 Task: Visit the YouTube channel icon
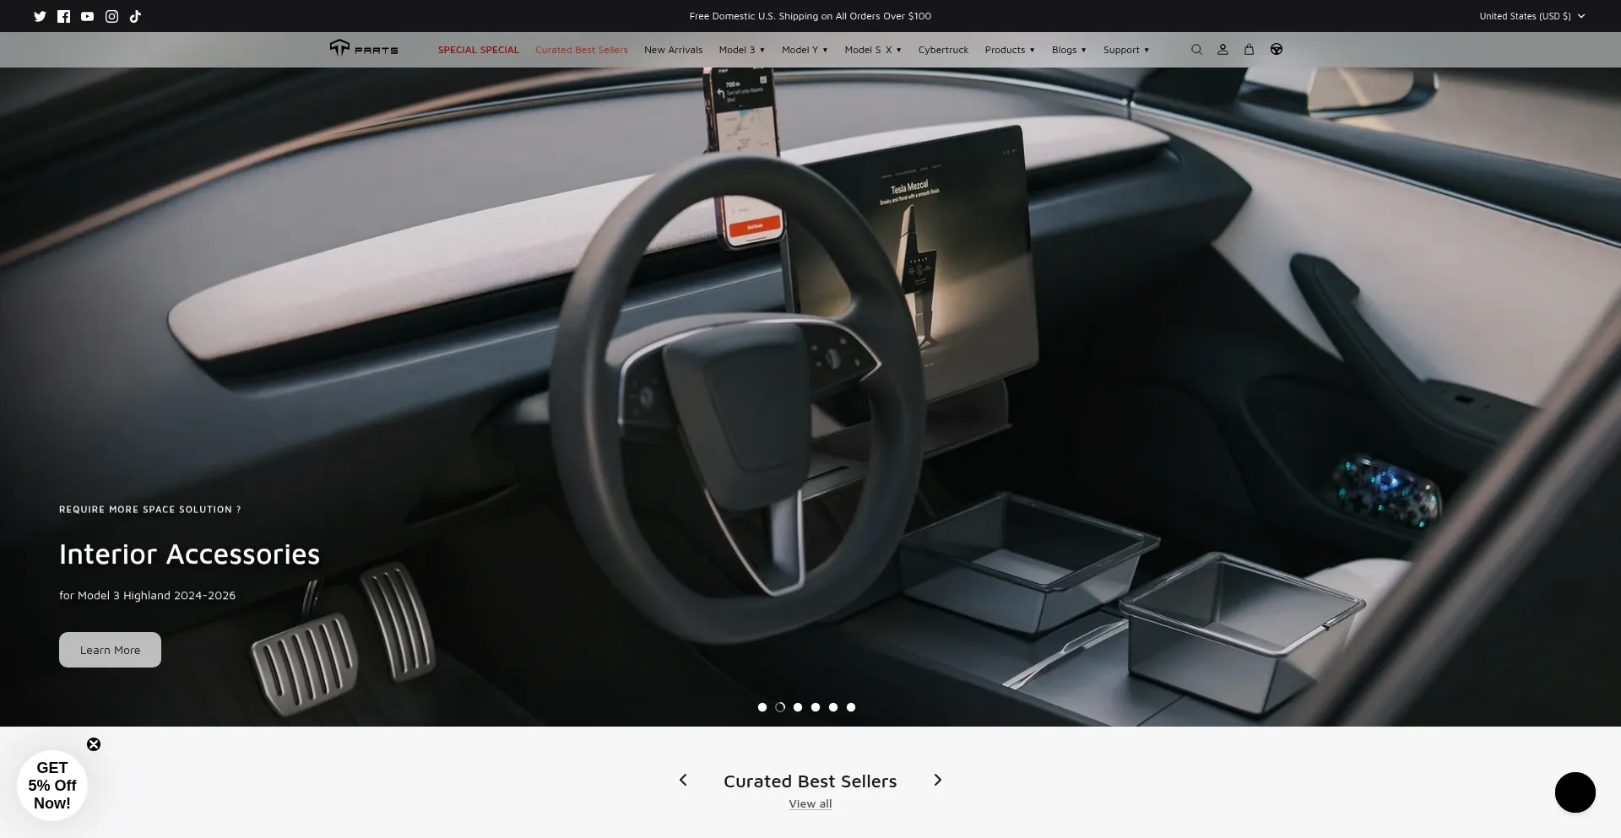[x=87, y=16]
